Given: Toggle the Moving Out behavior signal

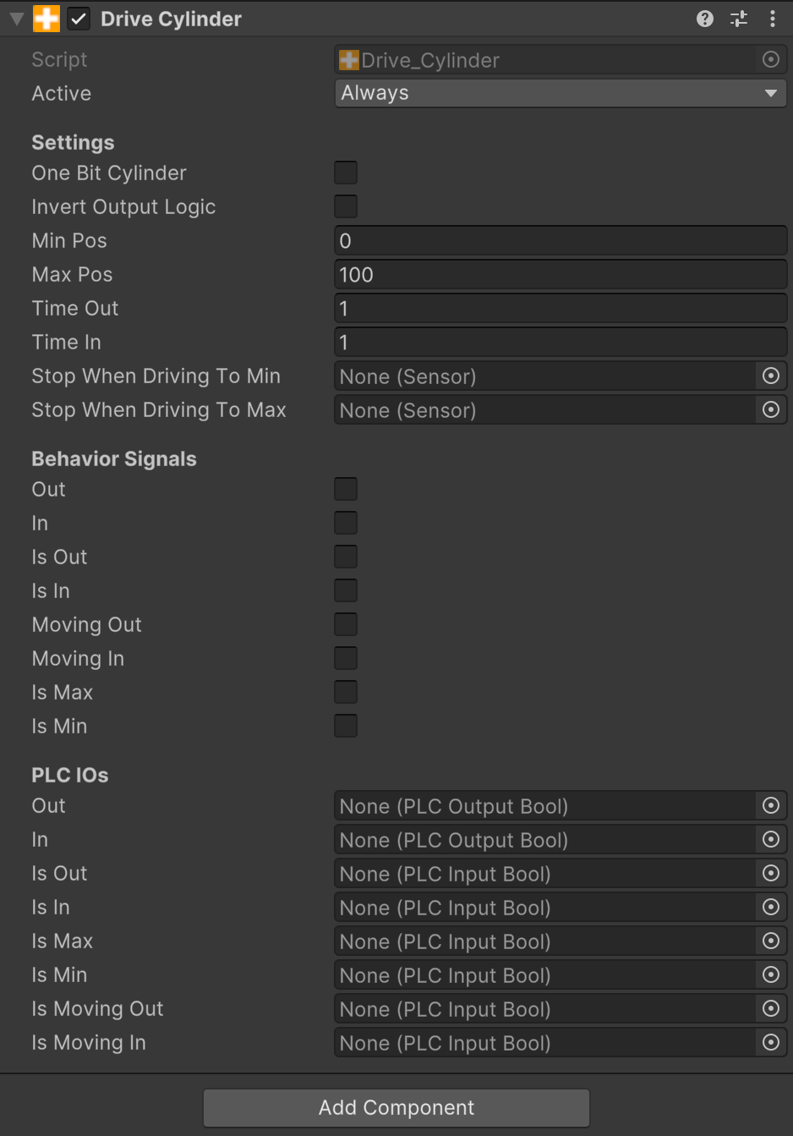Looking at the screenshot, I should click(x=346, y=624).
